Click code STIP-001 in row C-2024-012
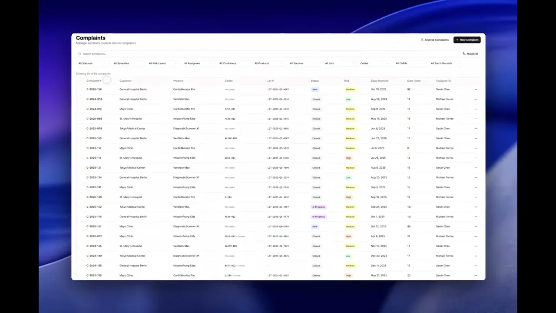This screenshot has width=556, height=313. [230, 109]
